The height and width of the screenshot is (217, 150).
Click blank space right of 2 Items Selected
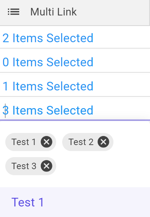(x=122, y=38)
